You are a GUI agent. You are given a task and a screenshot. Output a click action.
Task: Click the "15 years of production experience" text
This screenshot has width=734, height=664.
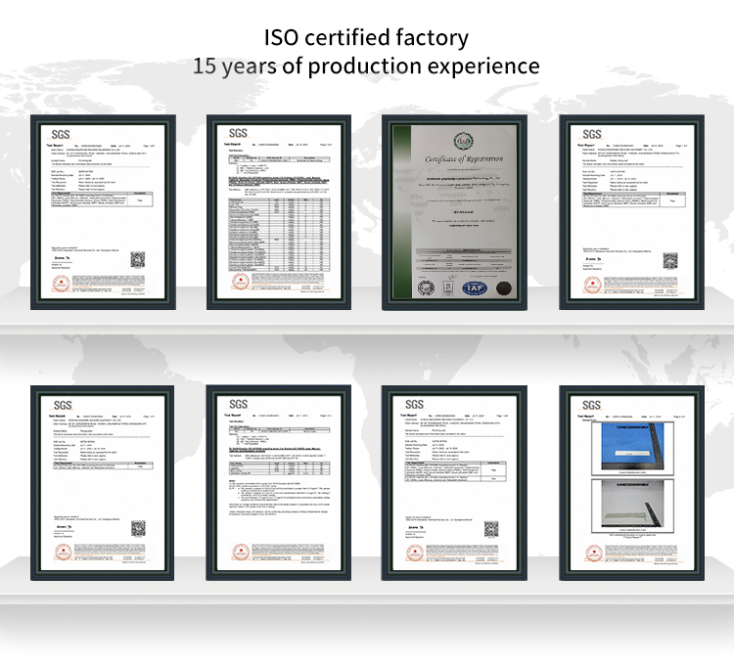[x=366, y=66]
